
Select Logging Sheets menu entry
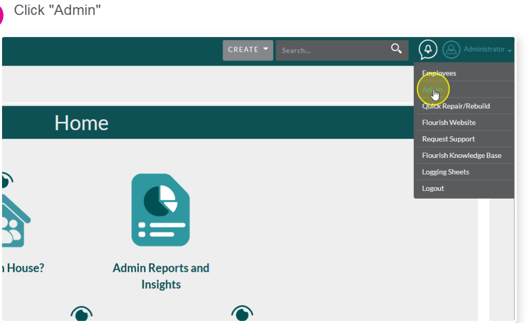(445, 172)
